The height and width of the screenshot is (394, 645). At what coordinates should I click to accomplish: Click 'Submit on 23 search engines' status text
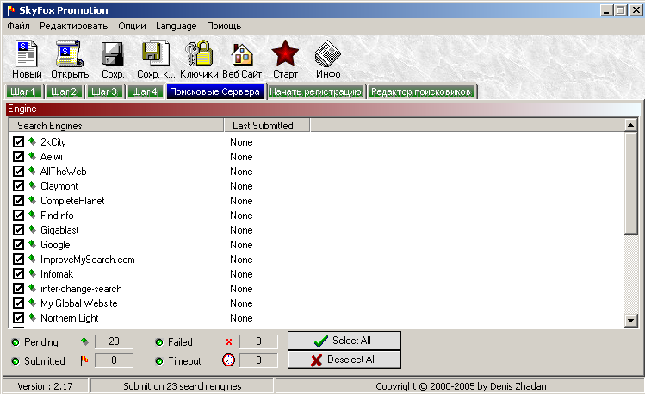[183, 386]
